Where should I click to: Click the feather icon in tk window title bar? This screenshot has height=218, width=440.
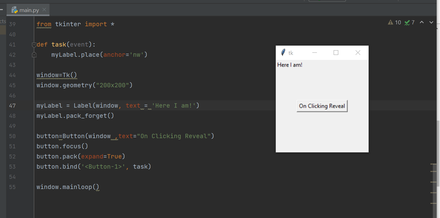click(283, 53)
